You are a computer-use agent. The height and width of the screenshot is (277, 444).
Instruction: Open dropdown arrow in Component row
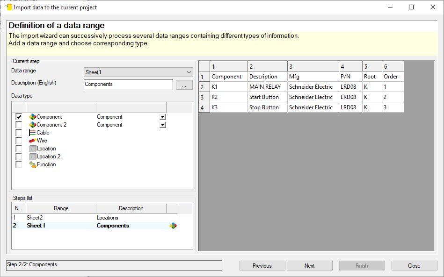(162, 117)
